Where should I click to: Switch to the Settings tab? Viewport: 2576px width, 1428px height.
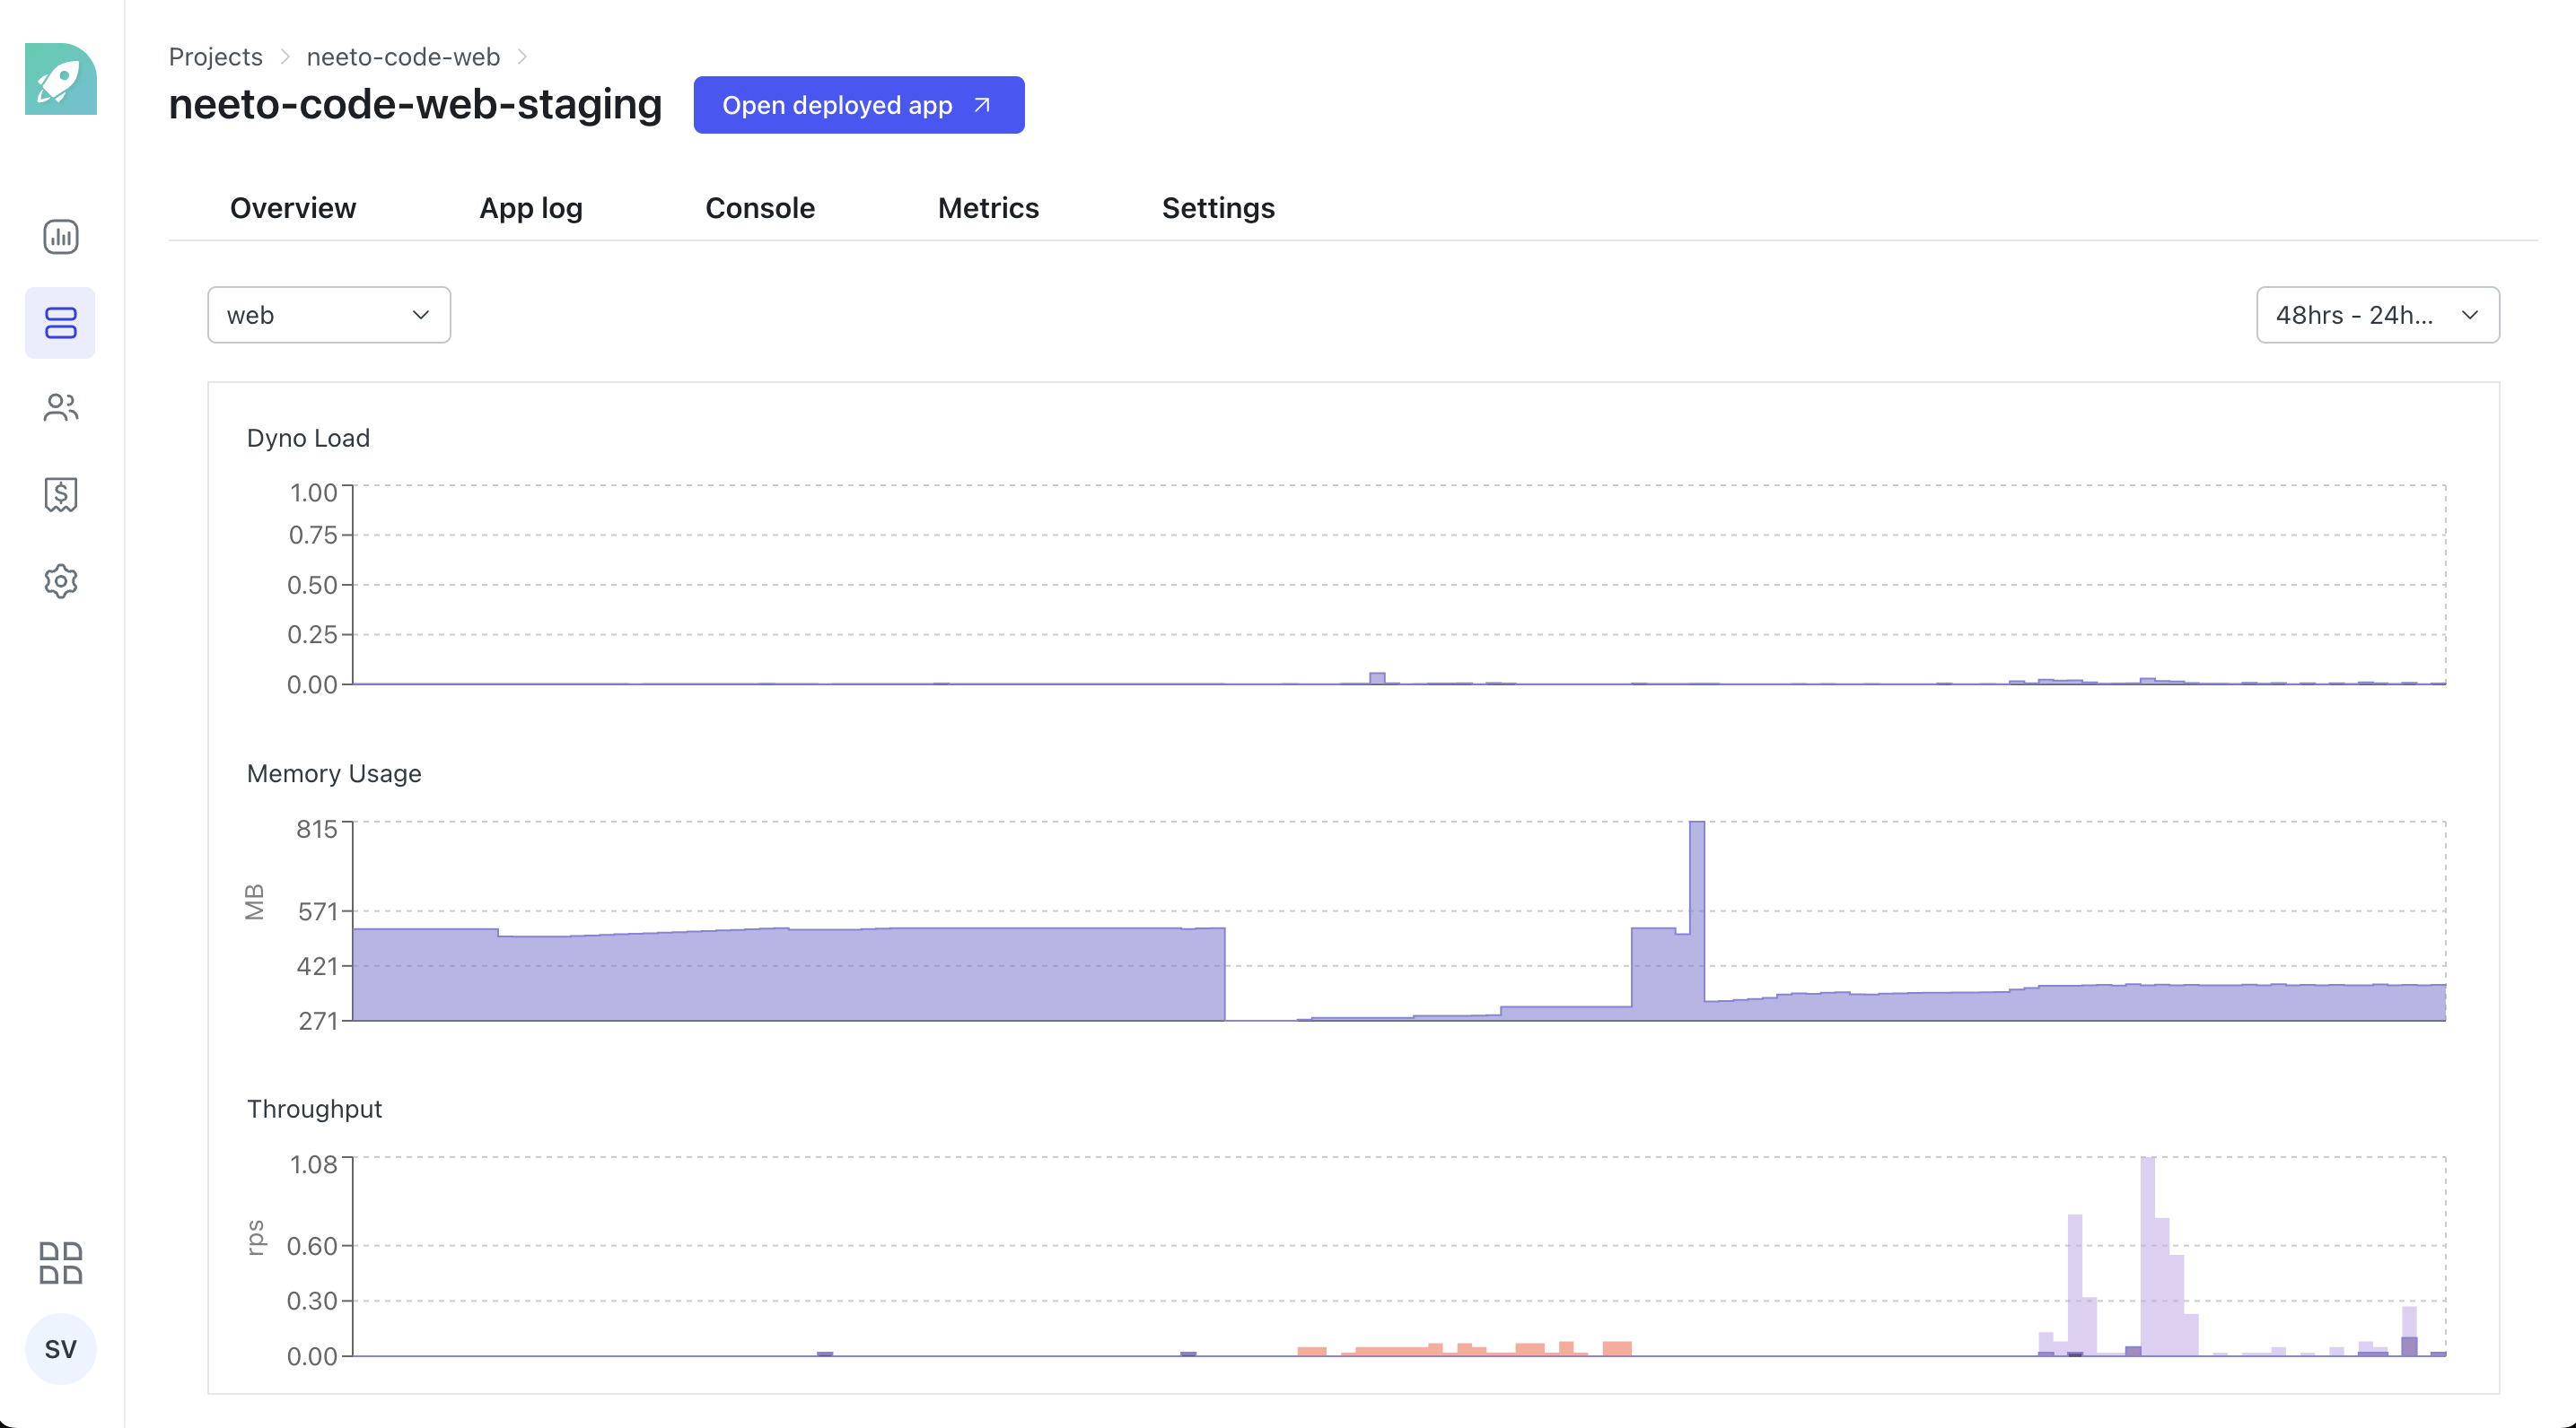click(1218, 208)
